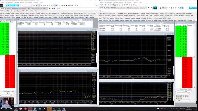Dismiss the news message with X in left window
The width and height of the screenshot is (198, 111).
pyautogui.click(x=49, y=9)
